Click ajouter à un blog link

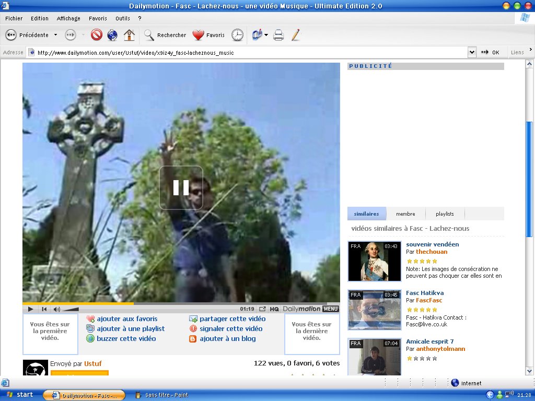click(x=228, y=338)
